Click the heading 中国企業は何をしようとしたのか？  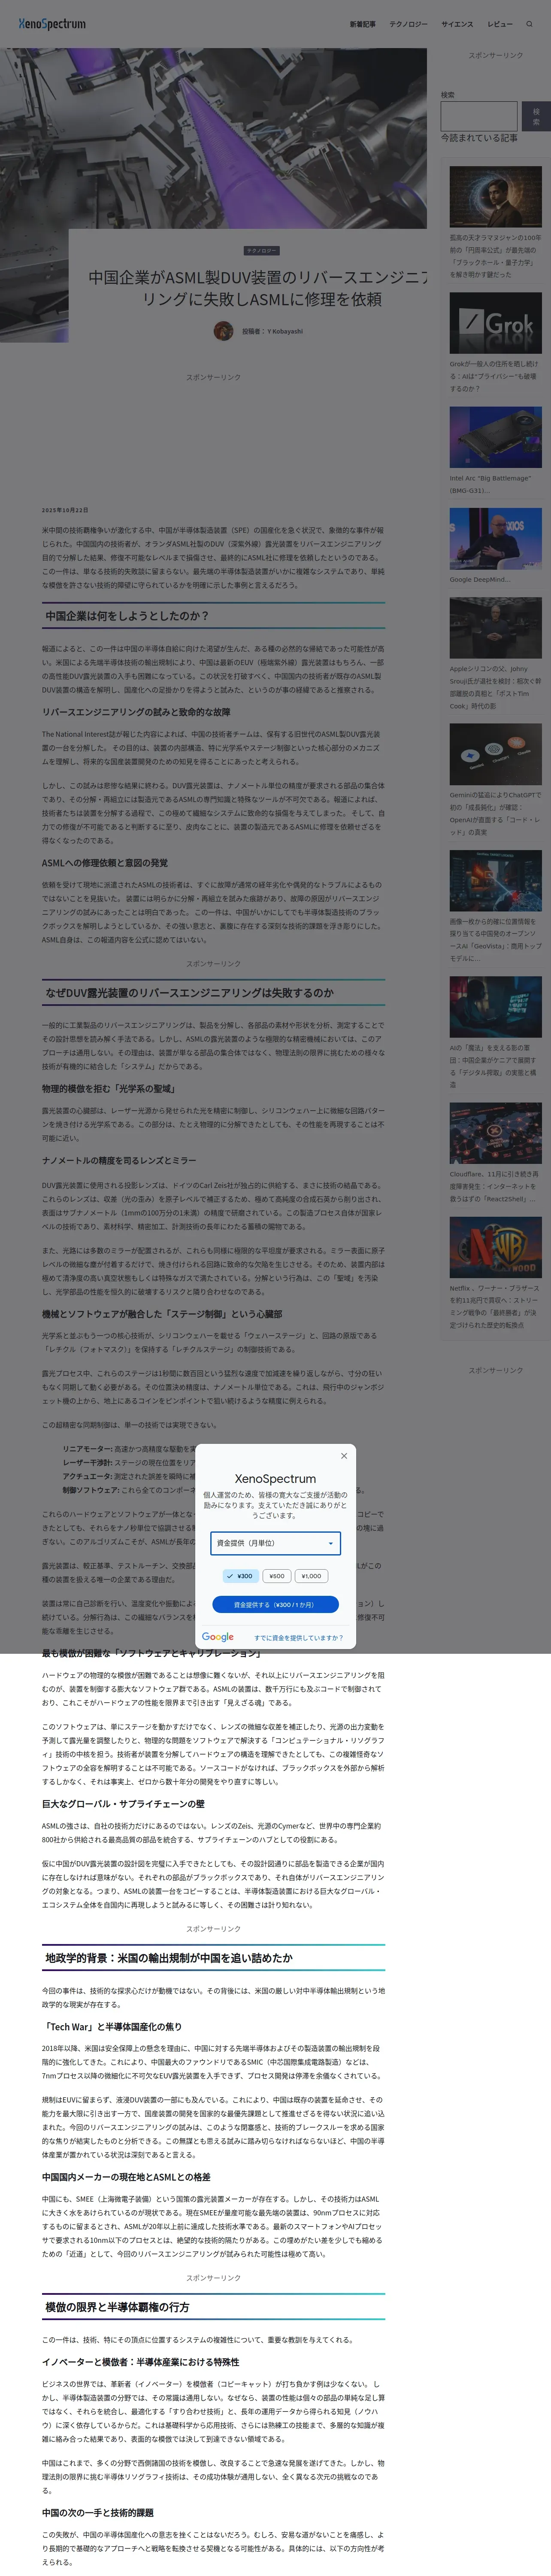(127, 616)
